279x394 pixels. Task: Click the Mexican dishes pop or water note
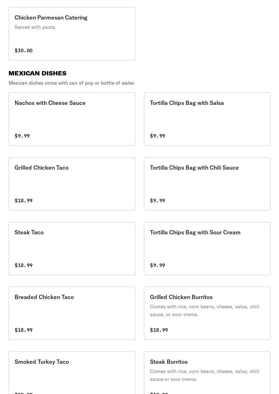point(72,83)
